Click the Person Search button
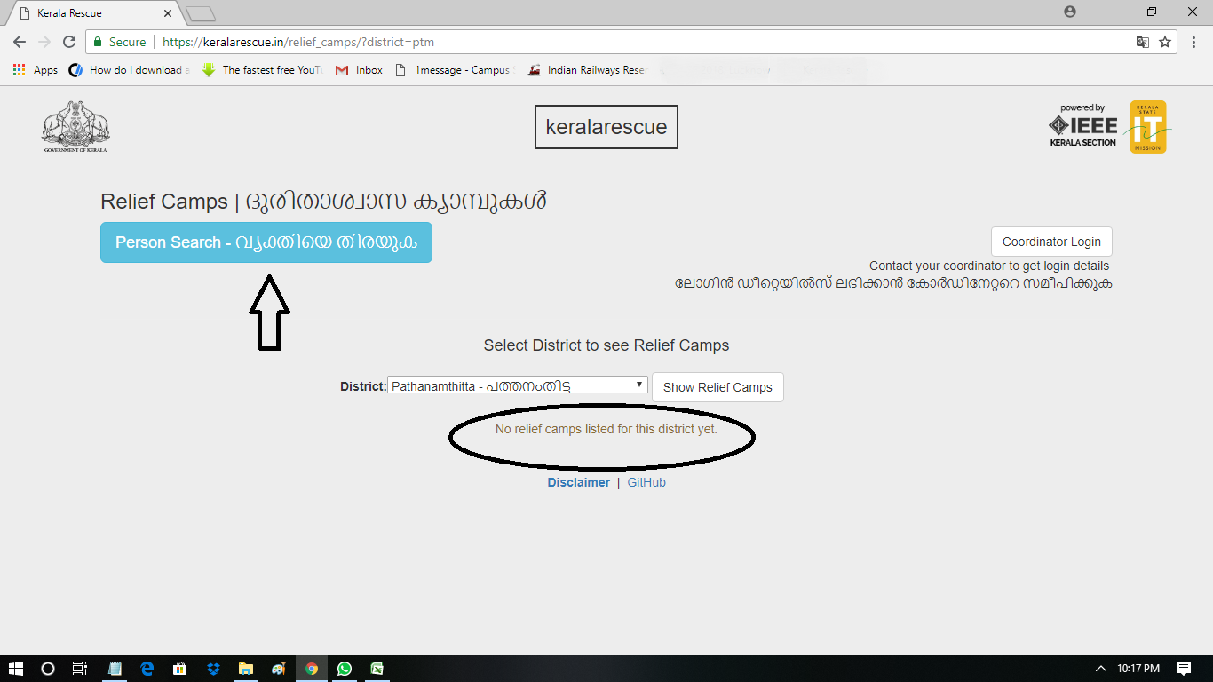The height and width of the screenshot is (682, 1213). [x=266, y=242]
